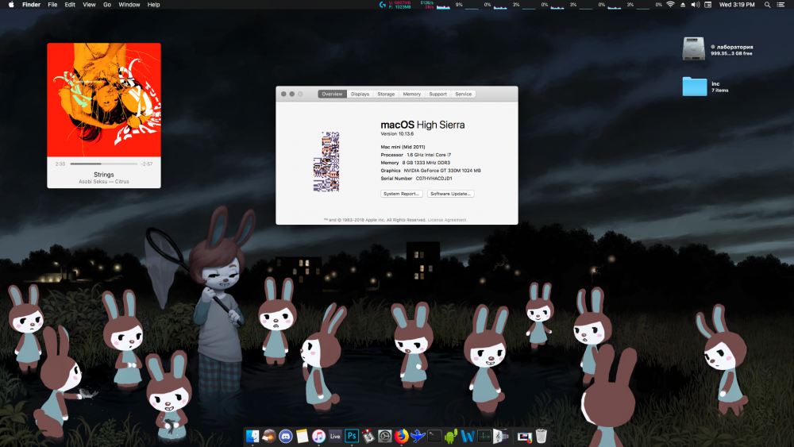794x447 pixels.
Task: Click the menu bar clock Wed 3:19 PM
Action: 737,5
